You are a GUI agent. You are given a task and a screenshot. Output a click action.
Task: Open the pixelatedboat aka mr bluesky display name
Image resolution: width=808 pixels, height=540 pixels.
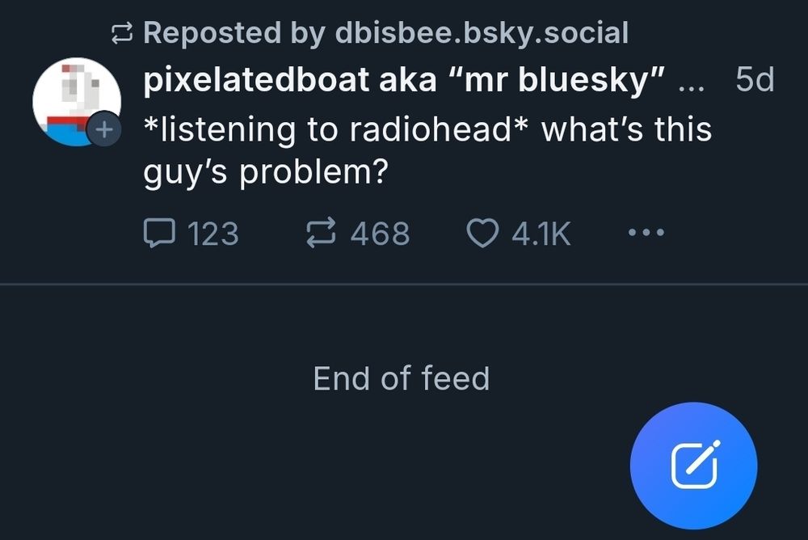click(x=404, y=80)
